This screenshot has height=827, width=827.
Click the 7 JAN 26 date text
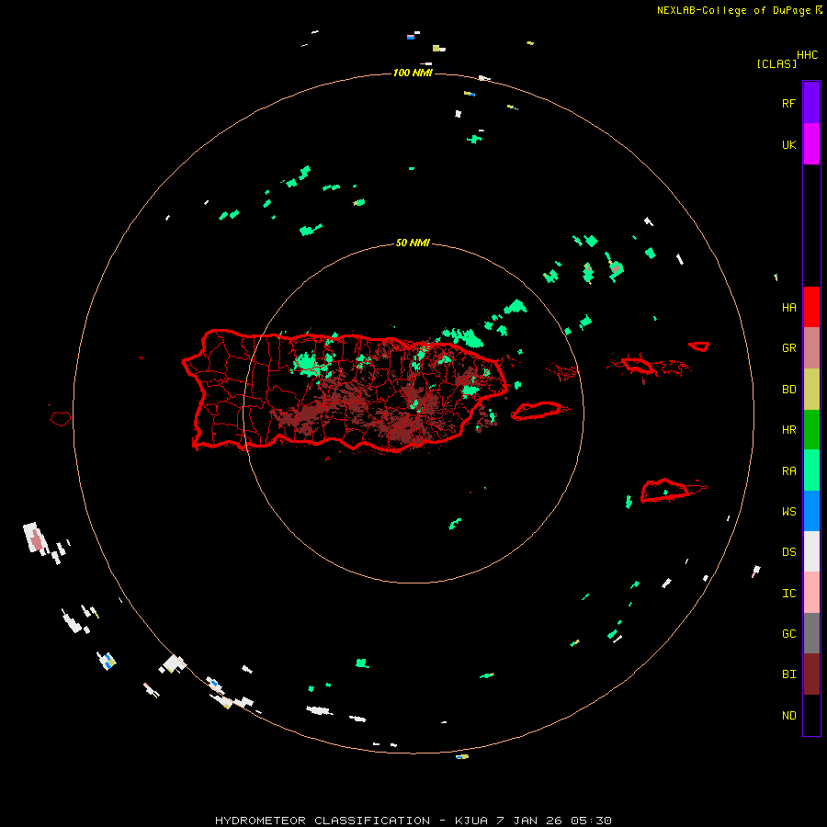[530, 821]
